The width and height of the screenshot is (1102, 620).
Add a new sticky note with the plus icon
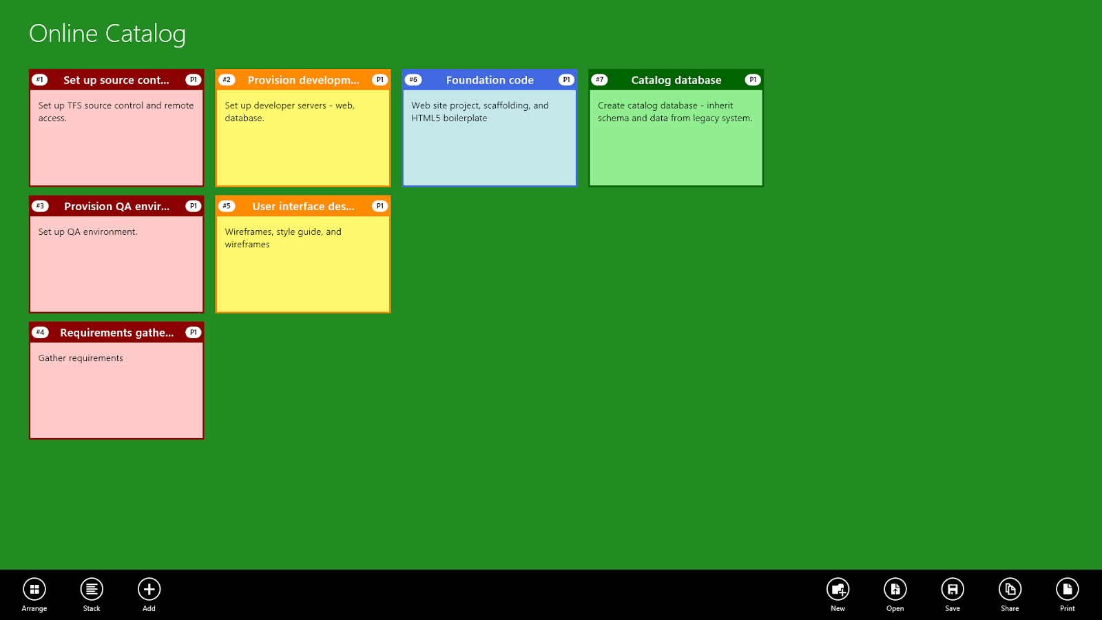[149, 589]
